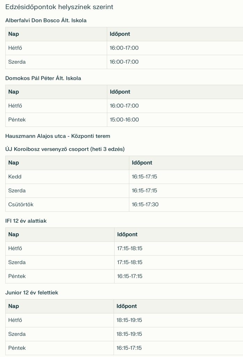Image resolution: width=243 pixels, height=357 pixels.
Task: Click the "Nap" header of the Alberfalvi table
Action: tap(14, 34)
